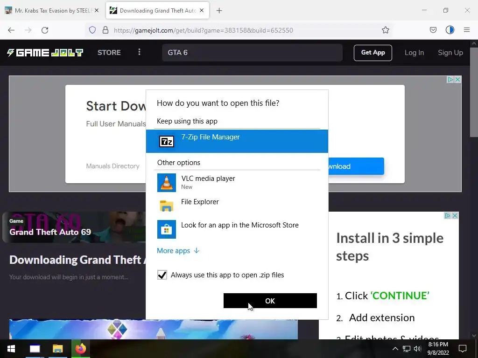The height and width of the screenshot is (358, 478).
Task: Click the Game Jolt logo
Action: point(45,52)
